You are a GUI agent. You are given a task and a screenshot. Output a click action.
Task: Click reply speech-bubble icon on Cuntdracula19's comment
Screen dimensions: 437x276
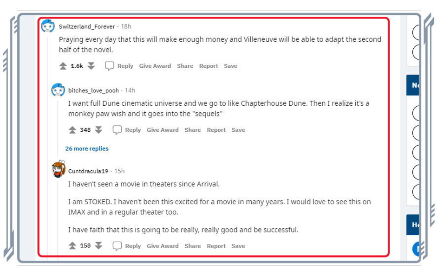click(x=117, y=246)
